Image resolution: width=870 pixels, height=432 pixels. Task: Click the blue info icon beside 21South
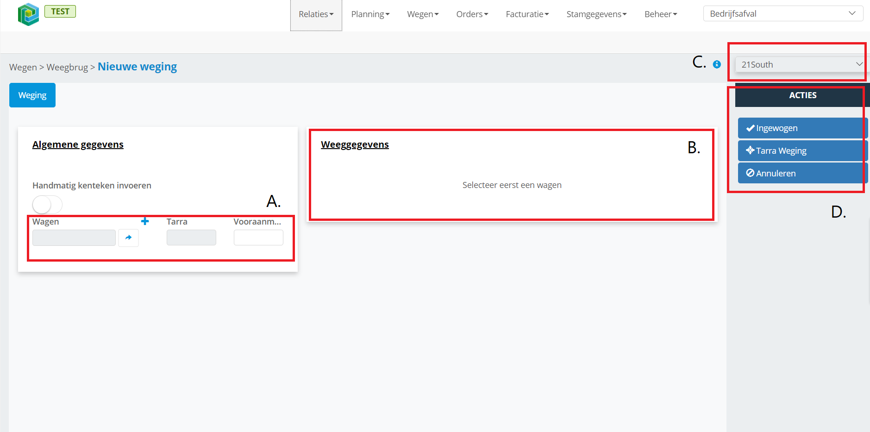[x=717, y=64]
